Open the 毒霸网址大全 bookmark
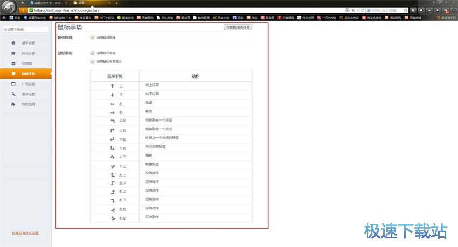Viewport: 458px width, 247px height. click(35, 18)
